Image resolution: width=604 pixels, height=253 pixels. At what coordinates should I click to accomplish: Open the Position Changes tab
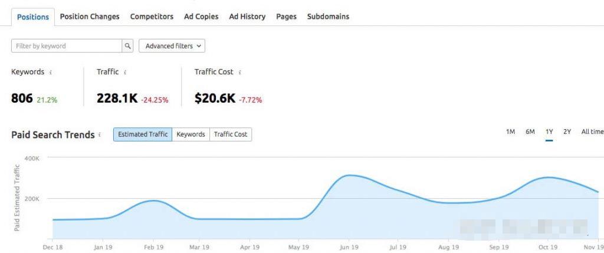coord(90,17)
